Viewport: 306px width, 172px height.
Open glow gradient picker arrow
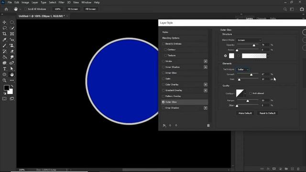click(x=268, y=56)
